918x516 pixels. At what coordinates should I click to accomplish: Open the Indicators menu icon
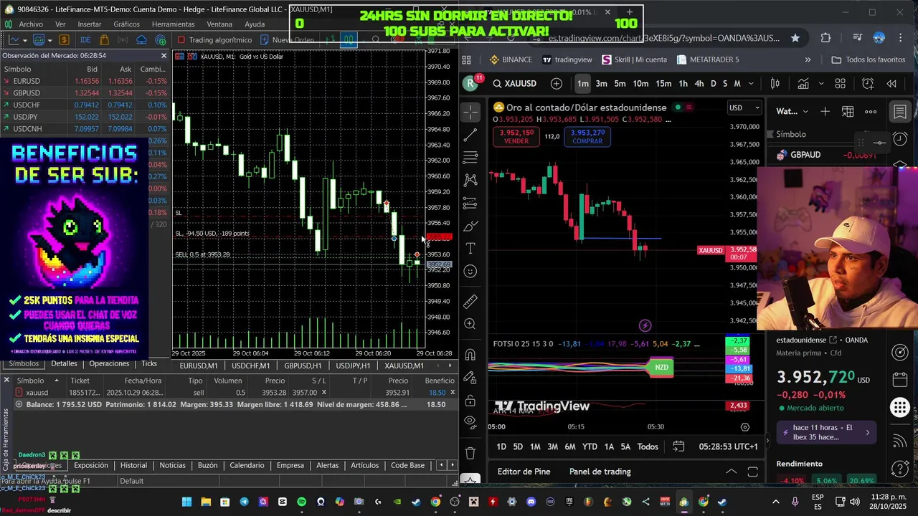(x=803, y=84)
